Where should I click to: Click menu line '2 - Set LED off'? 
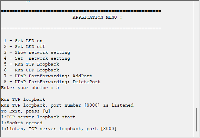[x=24, y=47]
